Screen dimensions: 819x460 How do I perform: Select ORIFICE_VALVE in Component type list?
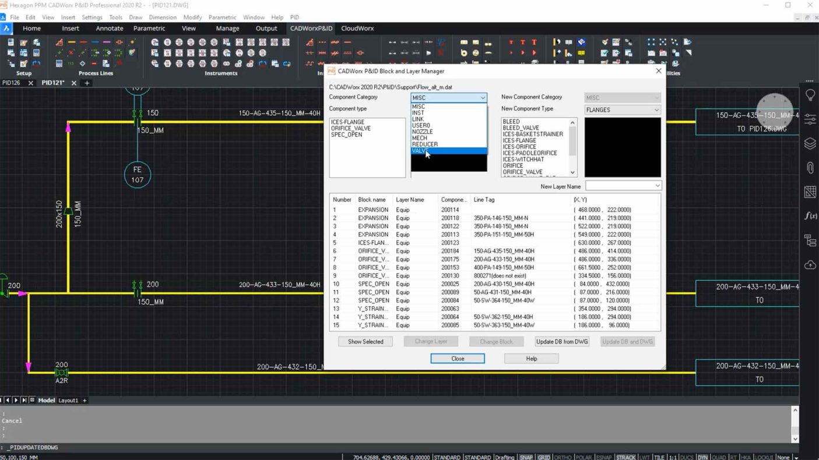point(350,128)
